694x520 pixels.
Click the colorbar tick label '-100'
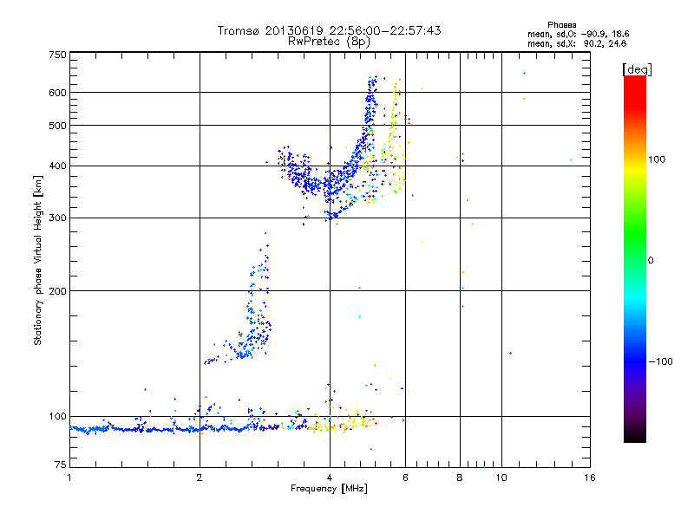[x=660, y=361]
